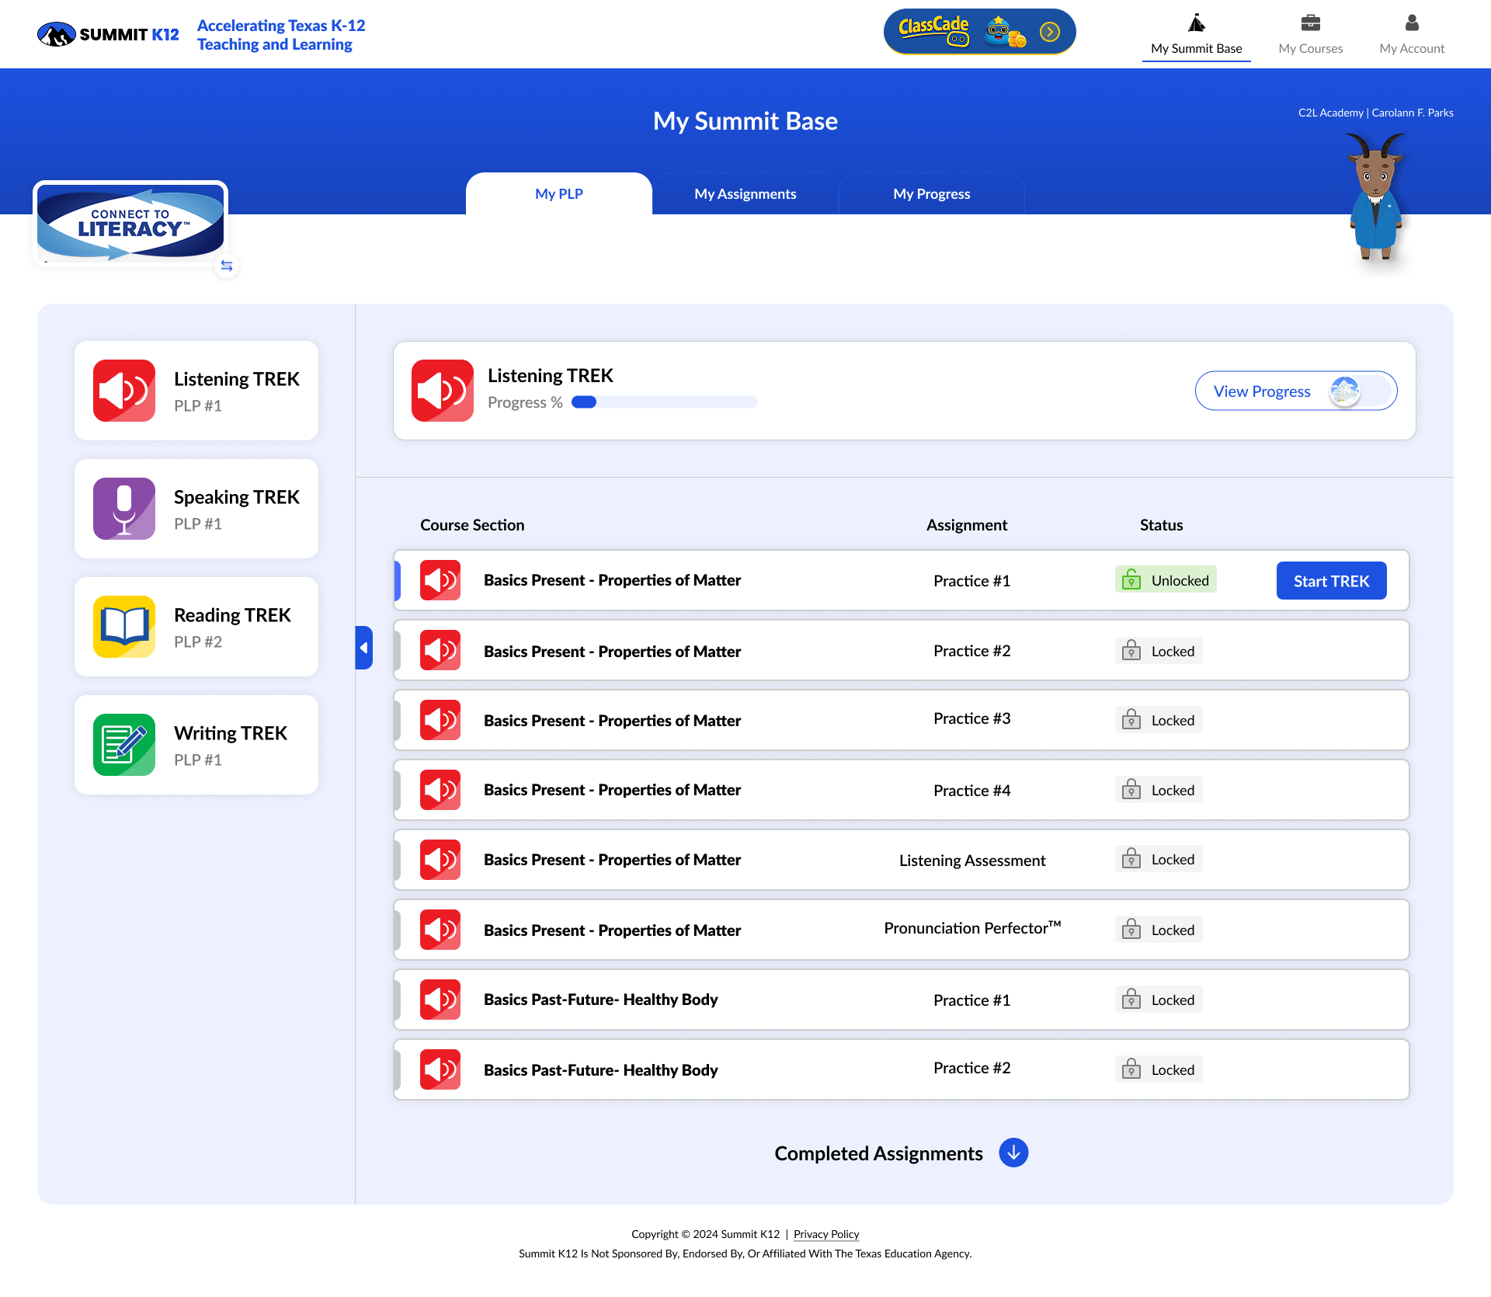Open the Reading TREK book icon
The width and height of the screenshot is (1491, 1297).
124,627
